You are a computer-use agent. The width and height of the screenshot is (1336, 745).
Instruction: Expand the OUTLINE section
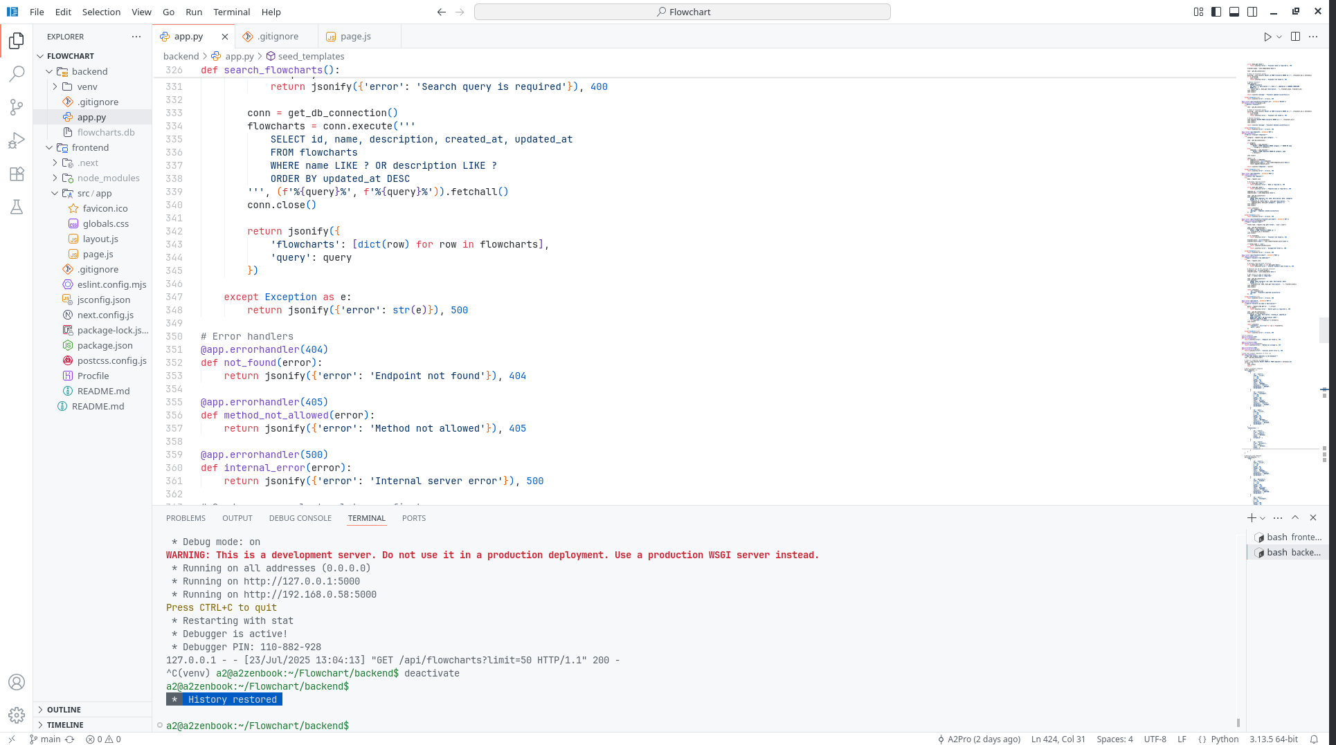[64, 710]
